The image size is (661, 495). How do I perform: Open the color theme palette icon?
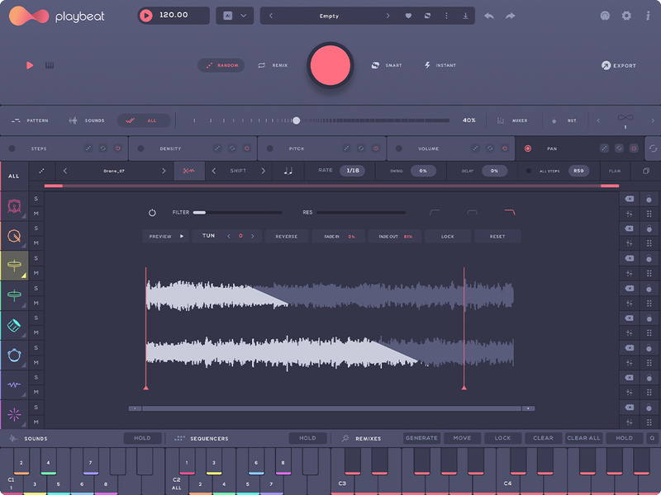pyautogui.click(x=605, y=16)
